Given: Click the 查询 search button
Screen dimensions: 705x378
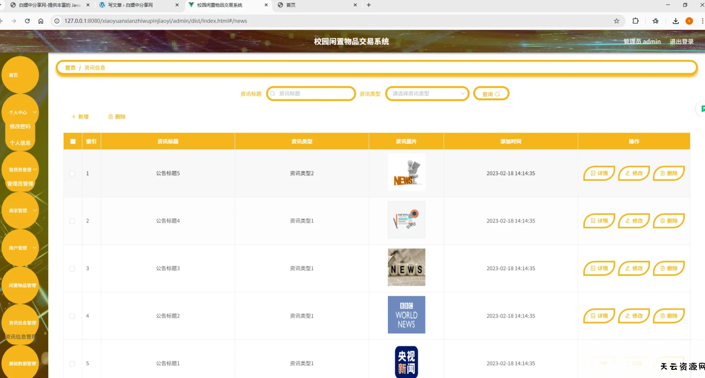Looking at the screenshot, I should [491, 94].
